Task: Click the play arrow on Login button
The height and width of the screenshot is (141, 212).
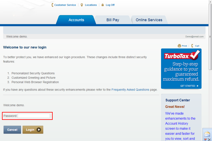Action: (x=39, y=130)
